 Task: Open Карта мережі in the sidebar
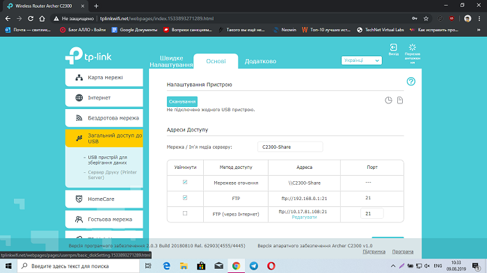104,78
